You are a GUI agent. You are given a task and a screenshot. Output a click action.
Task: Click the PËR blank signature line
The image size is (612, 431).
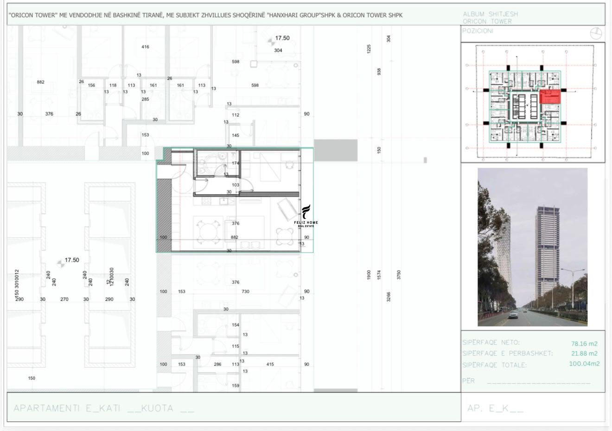pyautogui.click(x=539, y=383)
